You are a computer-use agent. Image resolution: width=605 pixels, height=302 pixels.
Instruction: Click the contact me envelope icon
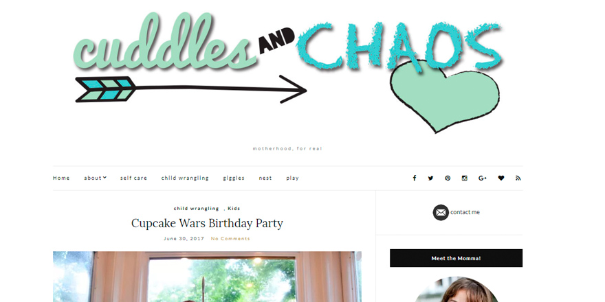click(441, 213)
